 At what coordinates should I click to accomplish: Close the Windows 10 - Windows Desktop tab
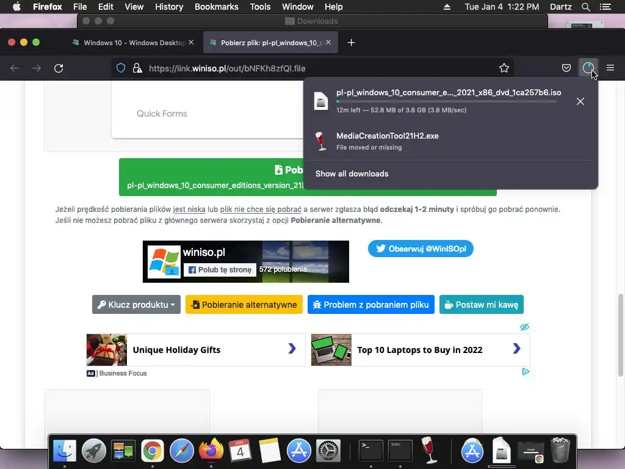[191, 42]
